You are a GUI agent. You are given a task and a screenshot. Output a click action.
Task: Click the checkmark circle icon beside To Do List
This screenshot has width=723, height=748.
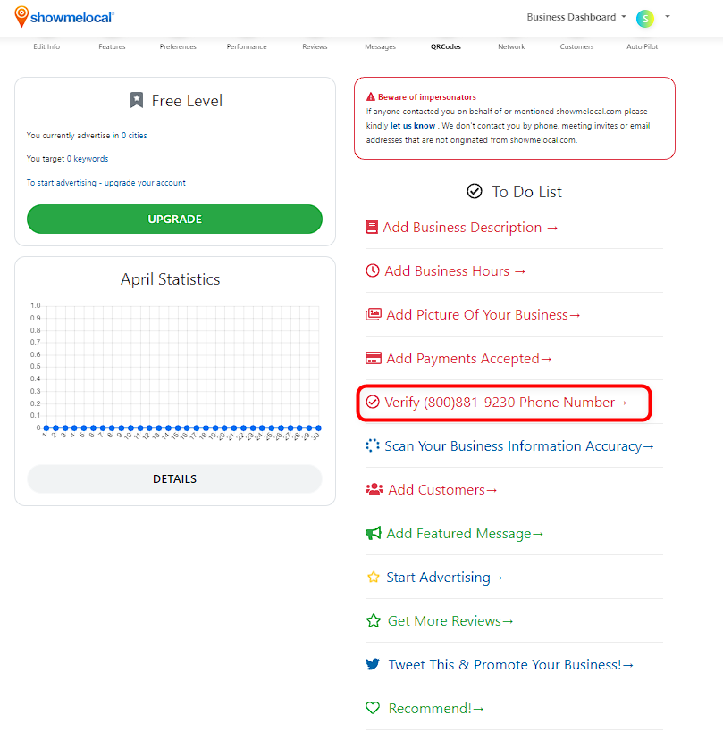pyautogui.click(x=475, y=191)
